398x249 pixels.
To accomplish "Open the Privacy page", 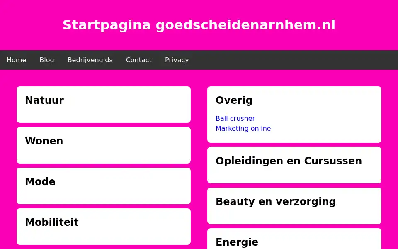I will pos(177,60).
